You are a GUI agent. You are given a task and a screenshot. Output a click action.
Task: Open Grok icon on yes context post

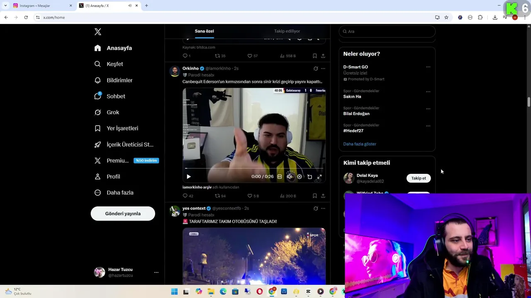(x=316, y=209)
